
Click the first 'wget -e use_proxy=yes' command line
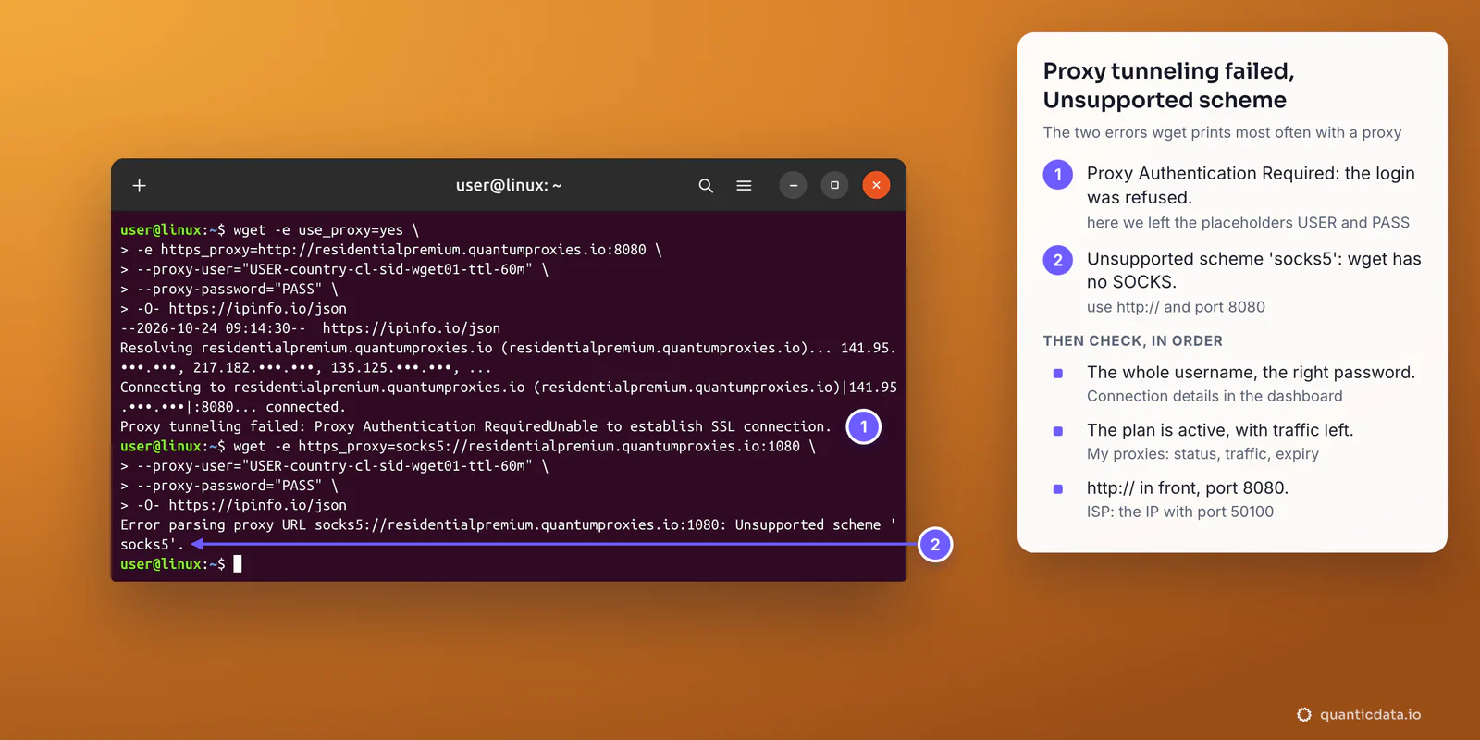269,230
